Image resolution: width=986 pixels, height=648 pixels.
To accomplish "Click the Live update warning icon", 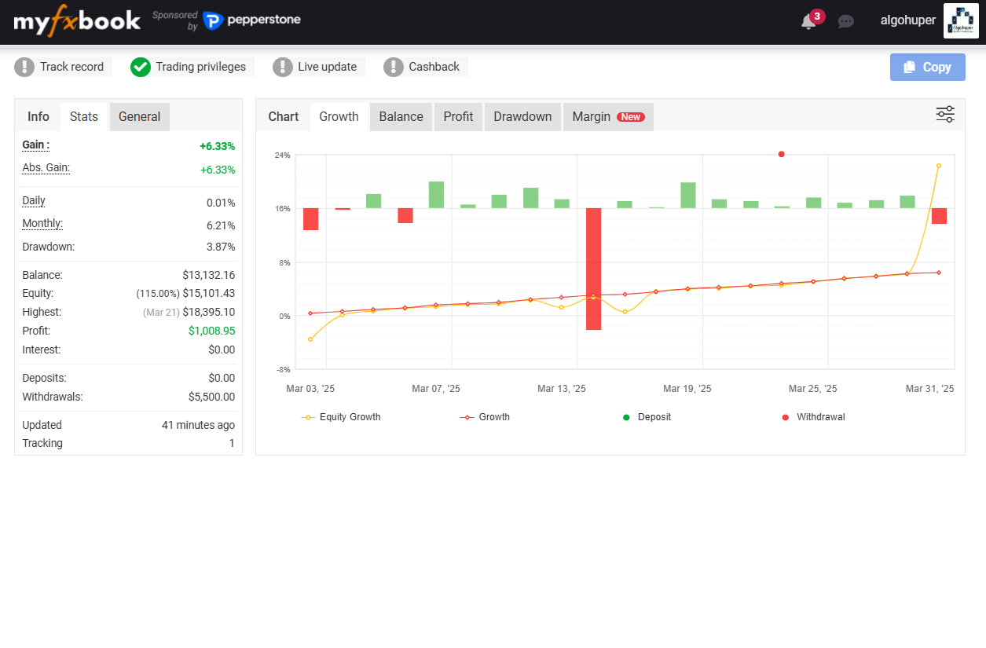I will (x=283, y=67).
